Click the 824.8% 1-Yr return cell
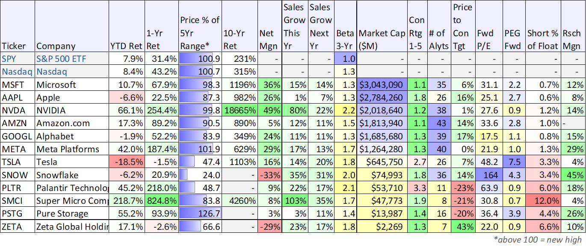This screenshot has width=586, height=246. [x=162, y=201]
